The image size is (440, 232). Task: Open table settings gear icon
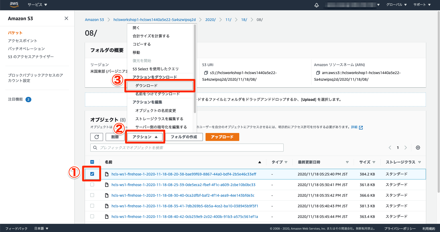click(x=418, y=148)
